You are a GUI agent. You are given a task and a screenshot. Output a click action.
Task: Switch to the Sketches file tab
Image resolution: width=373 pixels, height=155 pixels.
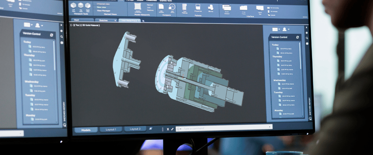(106, 20)
